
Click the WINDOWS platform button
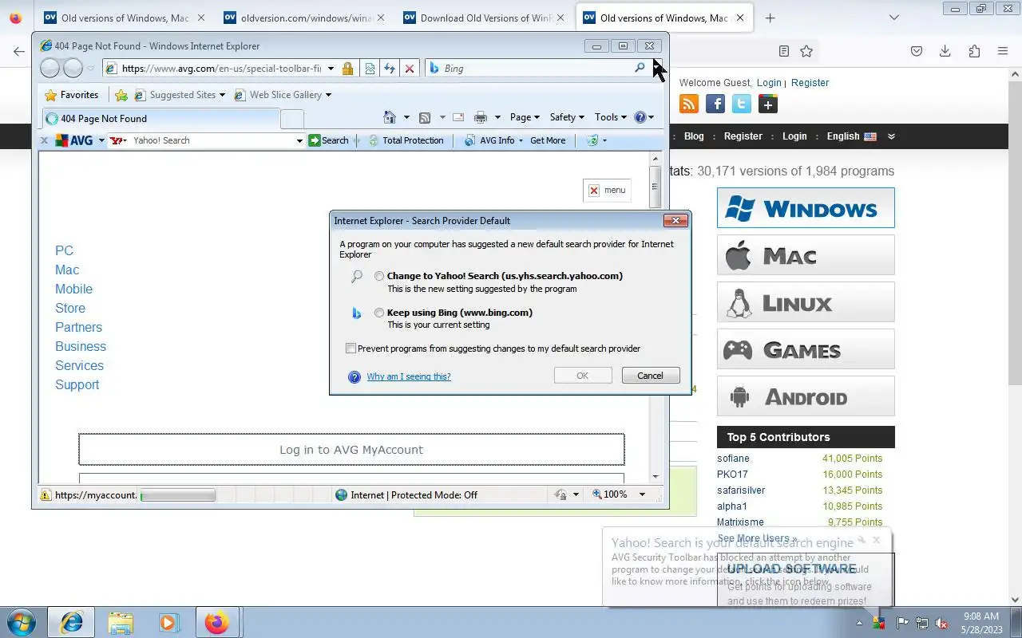806,208
